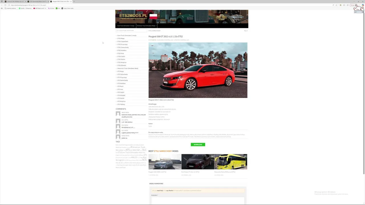Close the Peugeot 508 GT browser tab

pyautogui.click(x=71, y=1)
